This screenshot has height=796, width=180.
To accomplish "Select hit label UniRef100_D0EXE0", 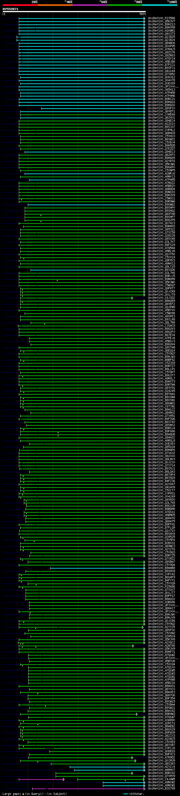I will click(x=161, y=443).
